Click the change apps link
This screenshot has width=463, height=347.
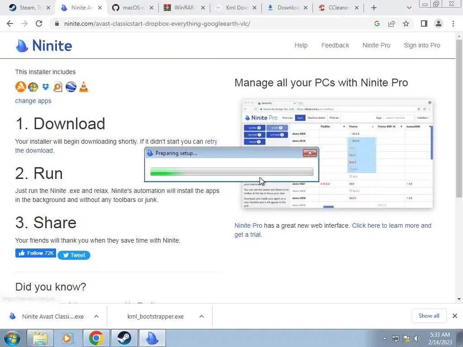[x=33, y=101]
